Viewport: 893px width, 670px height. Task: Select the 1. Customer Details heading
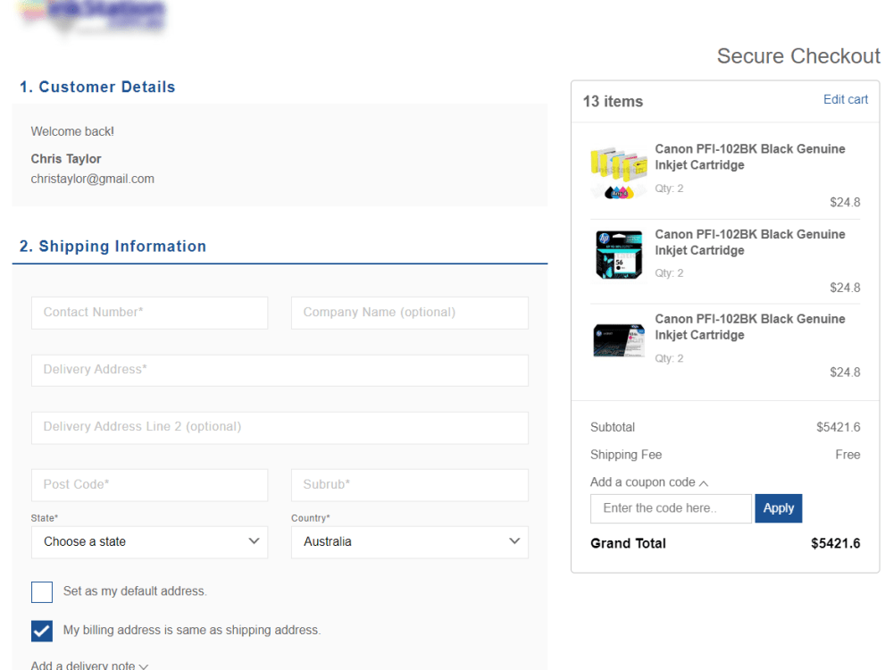[97, 88]
